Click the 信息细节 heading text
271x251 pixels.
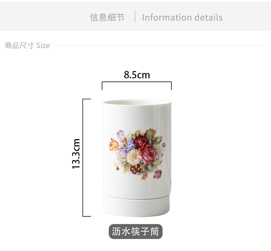coord(107,17)
